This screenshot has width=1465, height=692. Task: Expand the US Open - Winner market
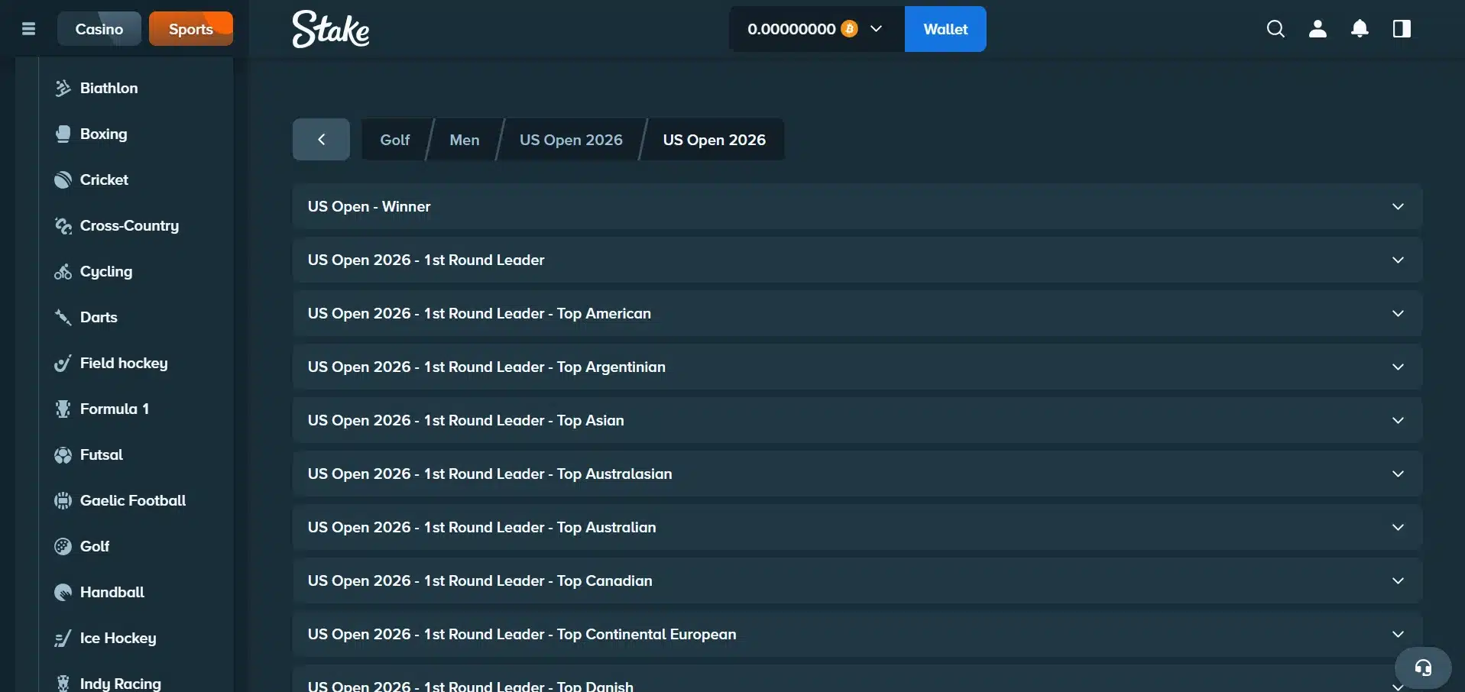(857, 206)
